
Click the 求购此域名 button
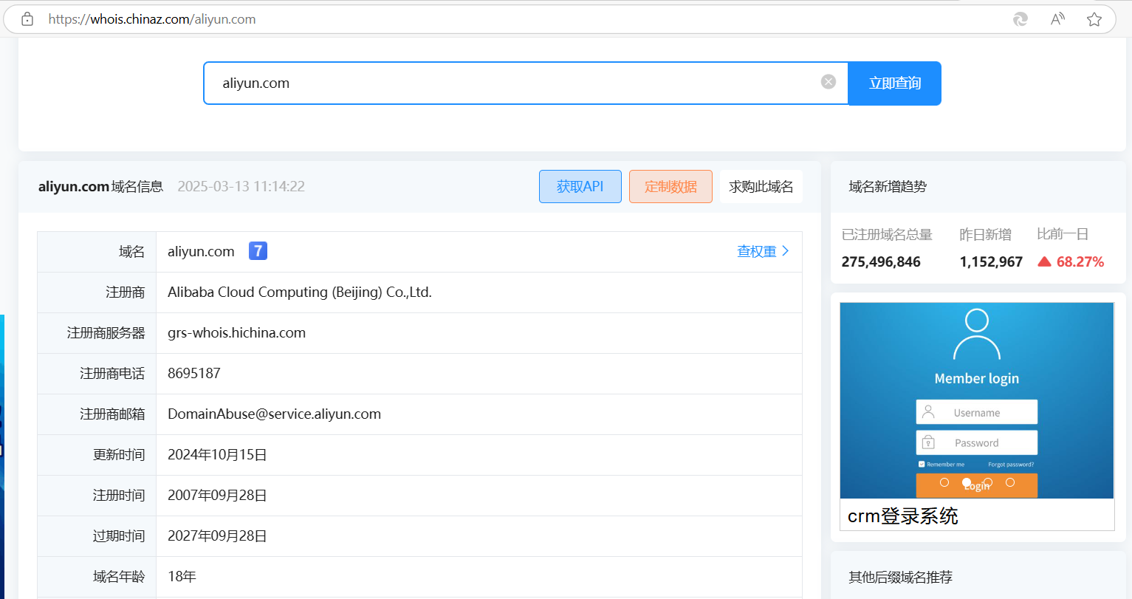tap(761, 186)
